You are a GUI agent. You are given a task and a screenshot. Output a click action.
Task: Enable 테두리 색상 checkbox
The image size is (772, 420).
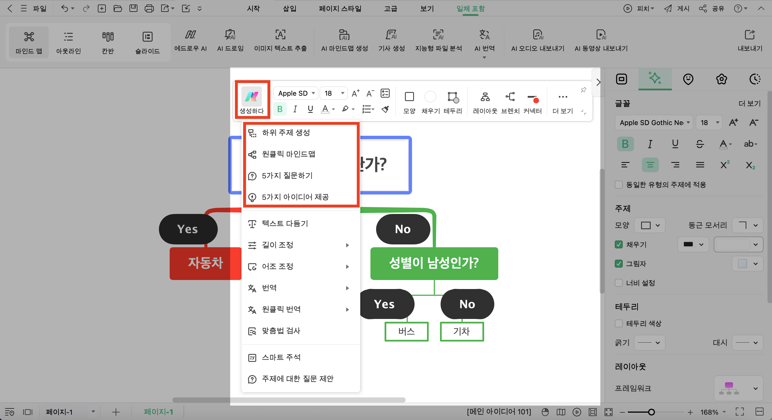tap(618, 323)
